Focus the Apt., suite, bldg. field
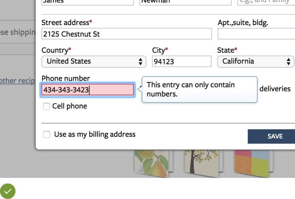This screenshot has width=295, height=199. click(256, 34)
